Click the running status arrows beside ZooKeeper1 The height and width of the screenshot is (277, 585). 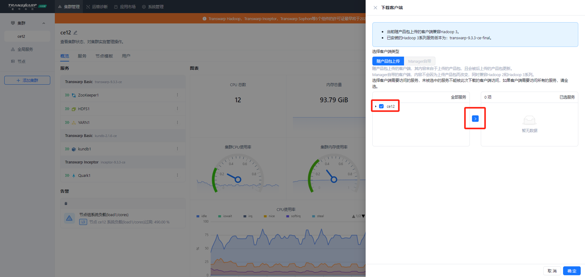click(67, 95)
